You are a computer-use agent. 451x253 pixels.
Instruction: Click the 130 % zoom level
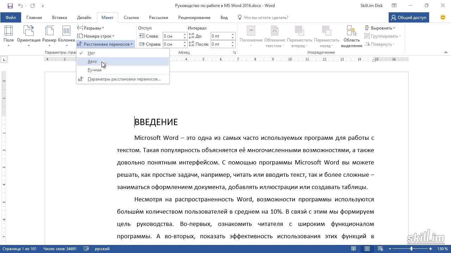(443, 249)
